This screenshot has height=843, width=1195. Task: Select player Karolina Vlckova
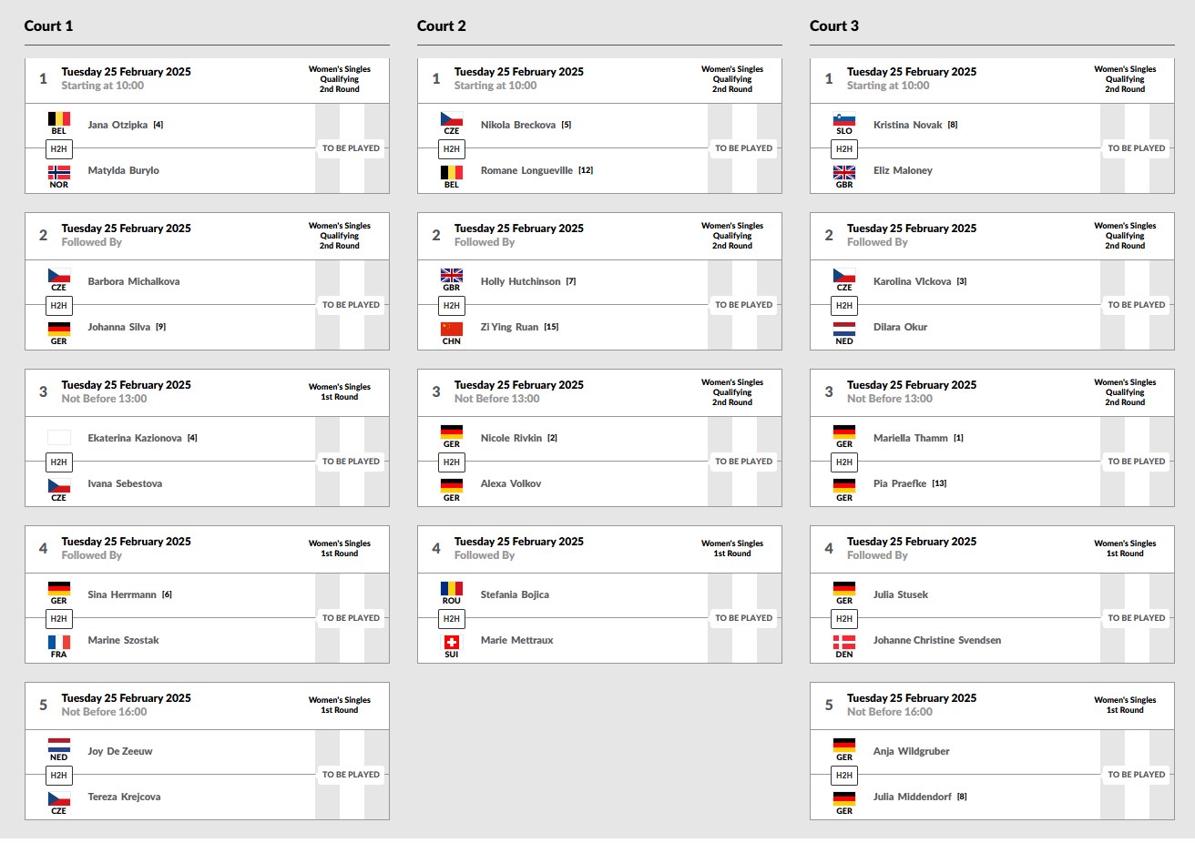click(912, 281)
